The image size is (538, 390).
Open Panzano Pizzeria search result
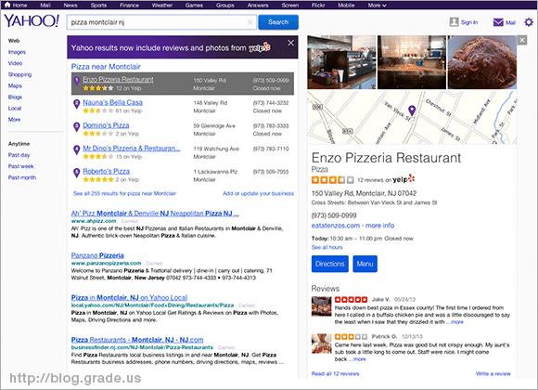coord(97,255)
